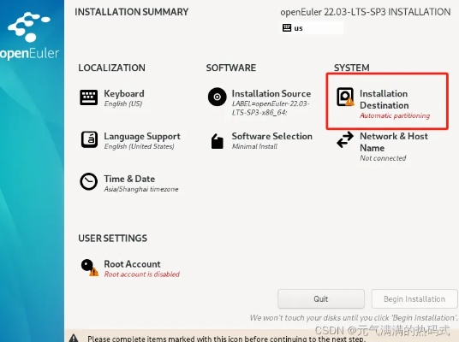Open the Keyboard layout icon

point(89,97)
